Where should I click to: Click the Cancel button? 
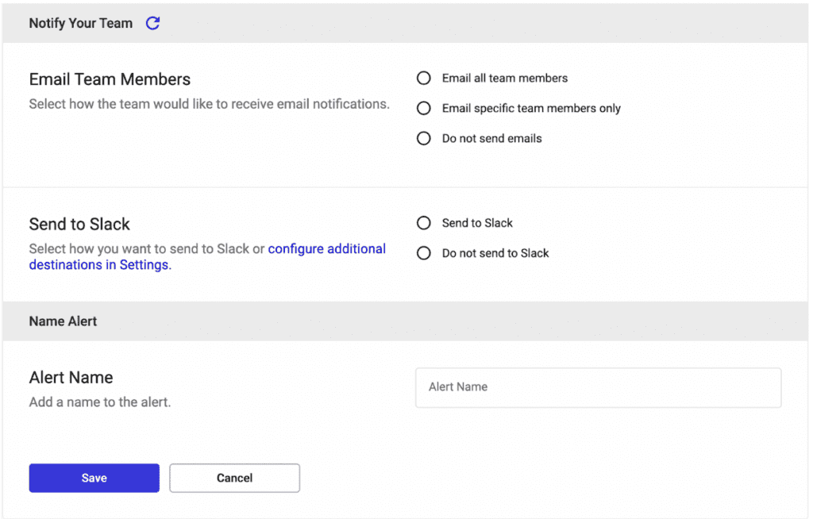(234, 478)
